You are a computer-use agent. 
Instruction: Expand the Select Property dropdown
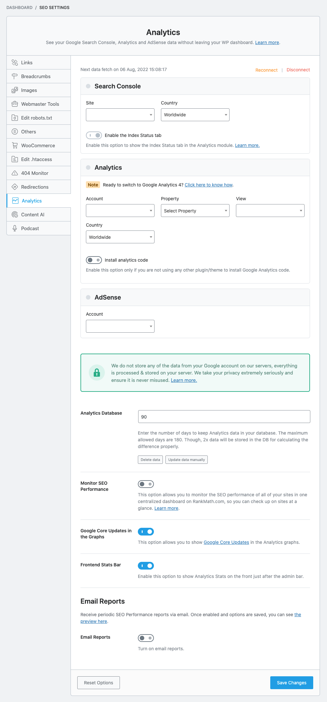coord(195,211)
